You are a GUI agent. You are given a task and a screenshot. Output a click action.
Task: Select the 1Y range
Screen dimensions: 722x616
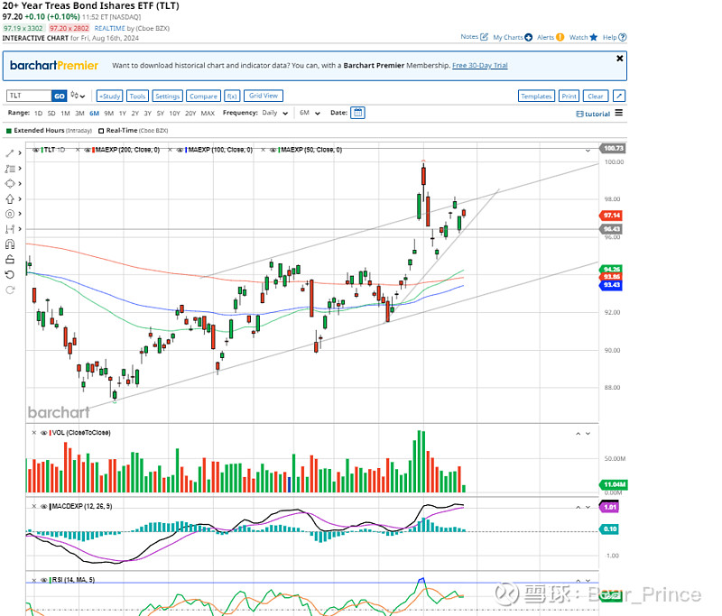(123, 113)
